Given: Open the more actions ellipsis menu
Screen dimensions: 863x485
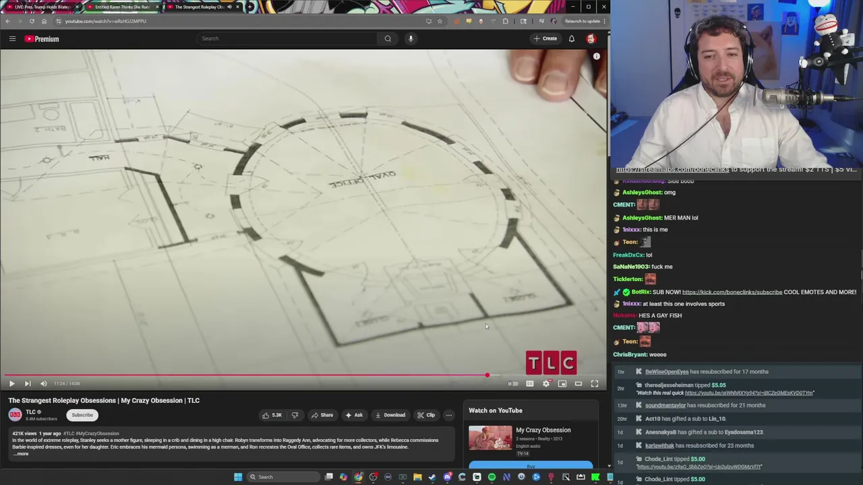Looking at the screenshot, I should pos(448,415).
